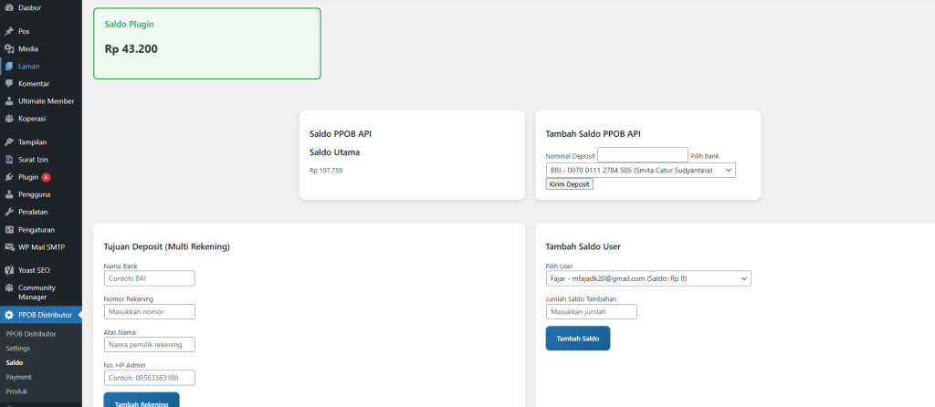Open the Settings submenu item

pyautogui.click(x=17, y=349)
